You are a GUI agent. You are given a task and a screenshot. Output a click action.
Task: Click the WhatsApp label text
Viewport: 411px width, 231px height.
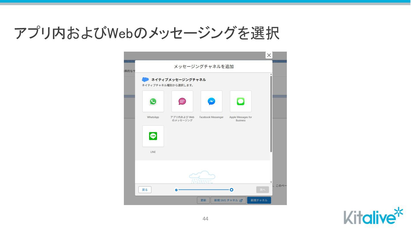click(x=153, y=117)
